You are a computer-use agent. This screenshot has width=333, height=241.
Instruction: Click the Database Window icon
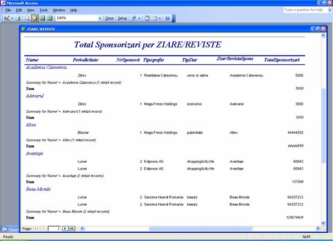click(147, 18)
